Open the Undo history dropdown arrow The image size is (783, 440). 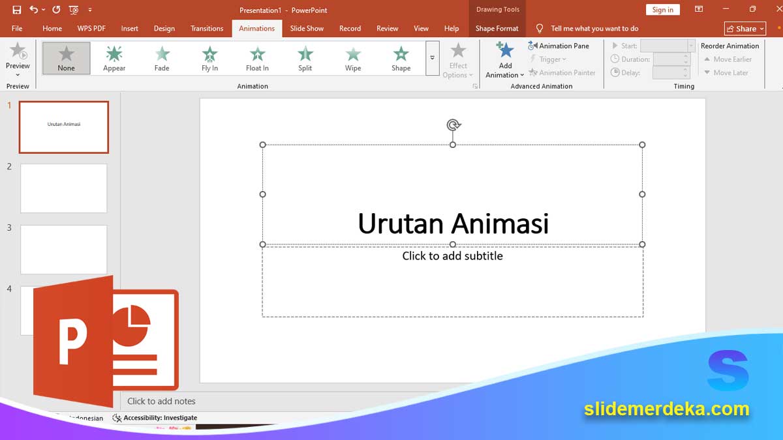coord(43,10)
